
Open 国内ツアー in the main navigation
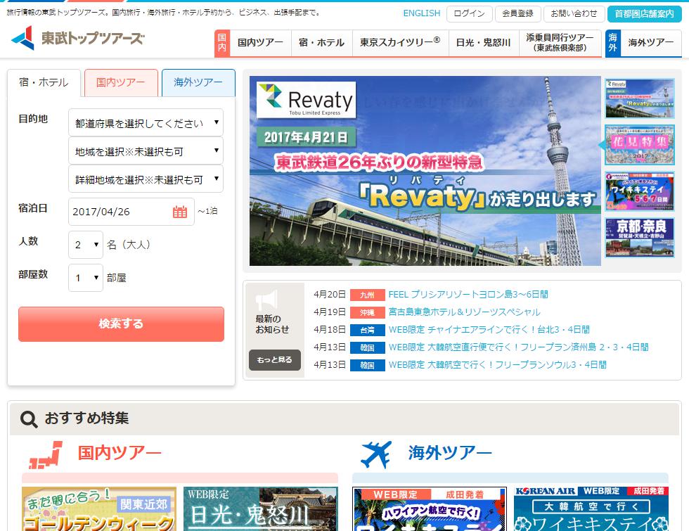click(261, 43)
